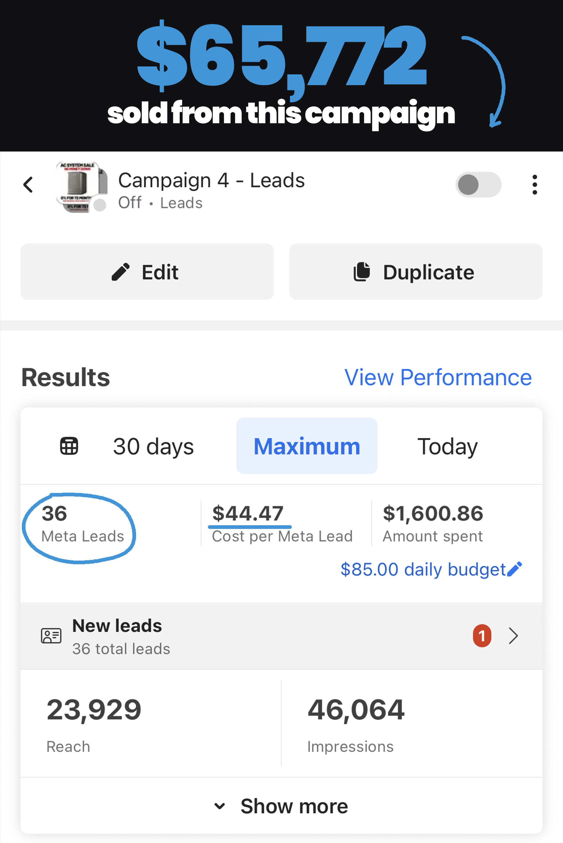Open the New leads row
The width and height of the screenshot is (563, 843).
tap(251, 636)
